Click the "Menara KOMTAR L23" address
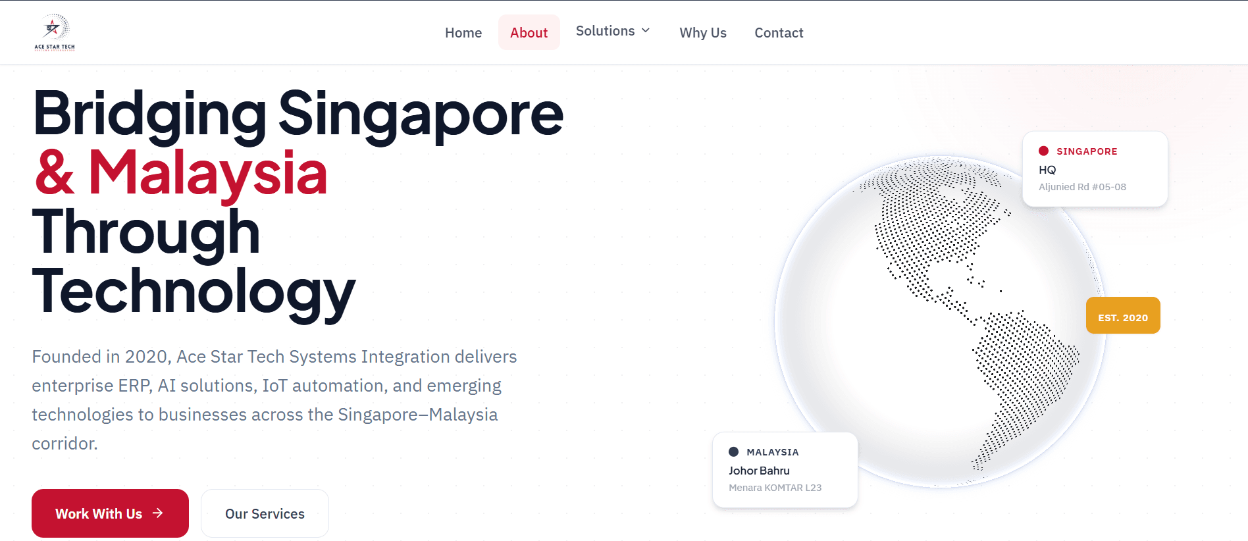Screen dimensions: 1248x541 click(775, 488)
